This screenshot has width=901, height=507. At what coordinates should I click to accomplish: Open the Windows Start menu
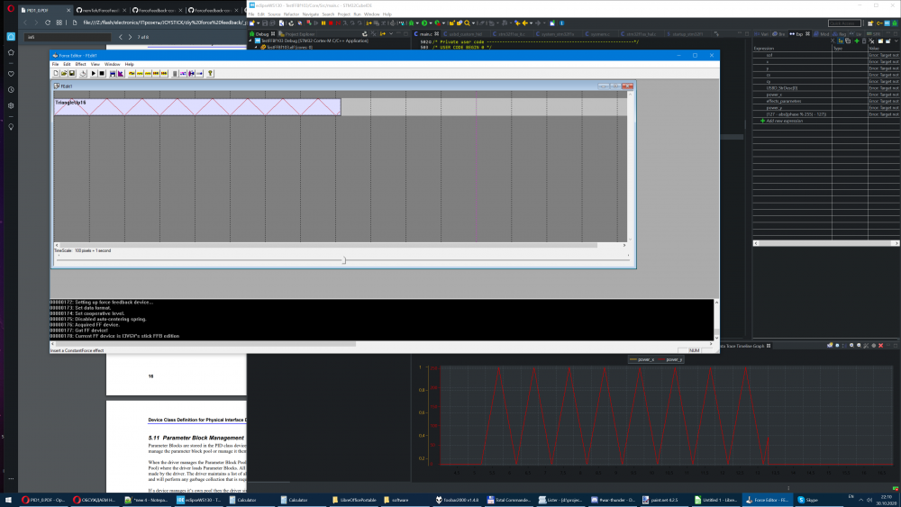click(7, 499)
